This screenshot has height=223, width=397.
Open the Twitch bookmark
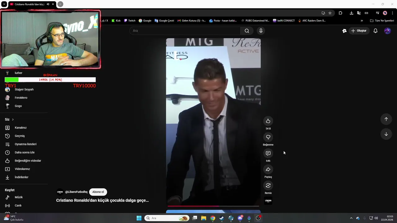click(x=130, y=21)
